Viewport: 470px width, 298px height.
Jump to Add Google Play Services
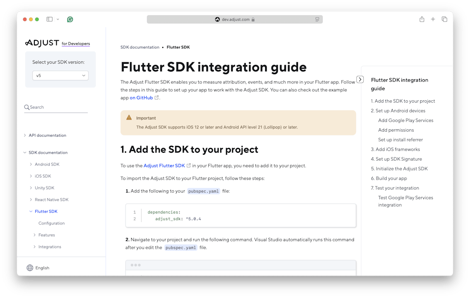(406, 120)
